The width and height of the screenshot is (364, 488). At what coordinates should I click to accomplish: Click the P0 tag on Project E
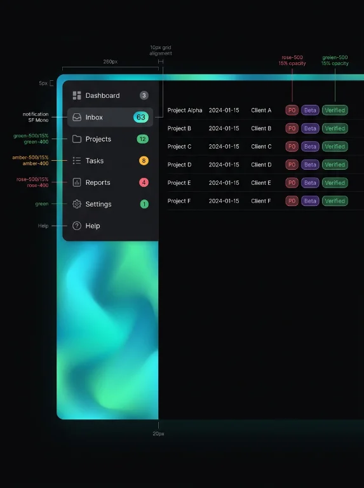pyautogui.click(x=292, y=183)
